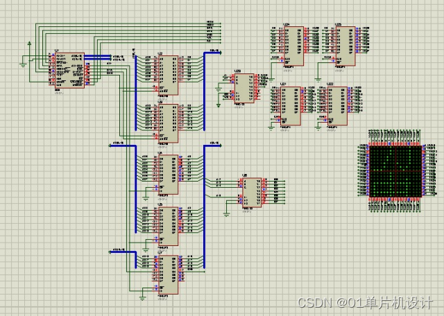Viewport: 444px width, 316px height.
Task: Click the ground symbol below U22
Action: click(318, 128)
